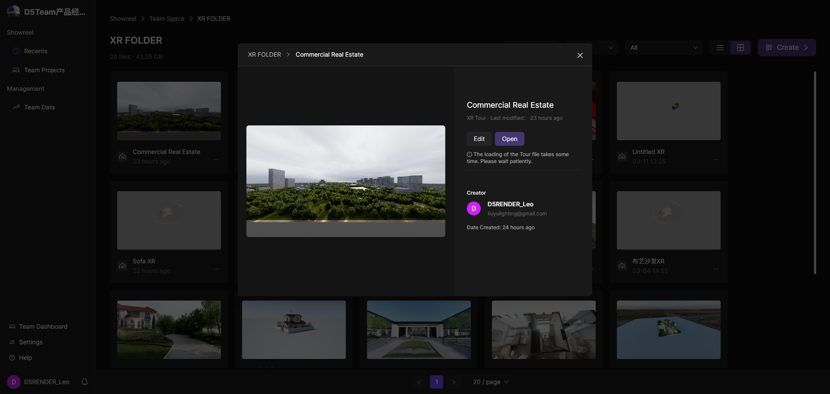Screen dimensions: 830x394
Task: Switch to grid view
Action: click(x=741, y=48)
